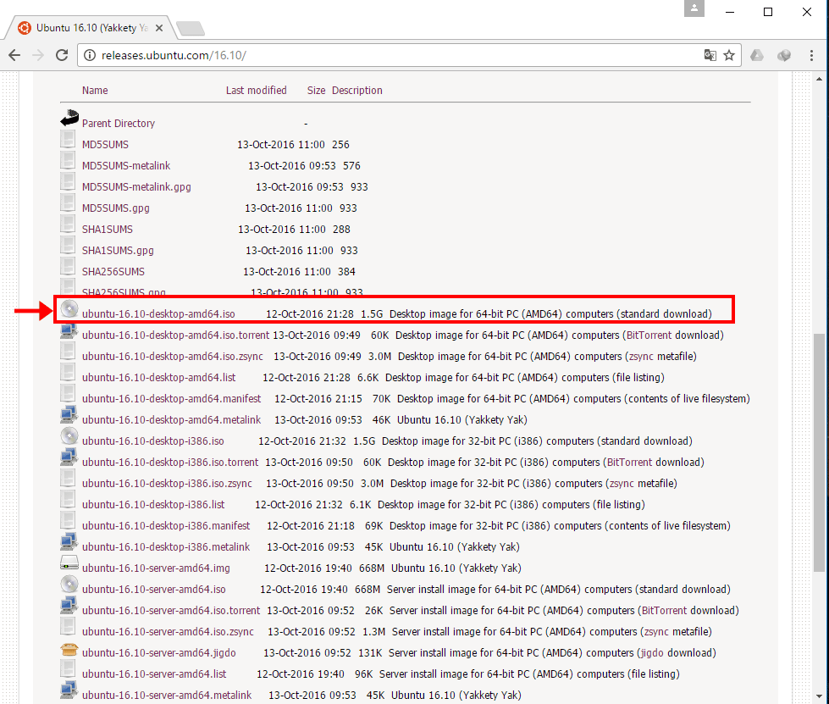
Task: Click the disc icon for ubuntu-16.10-server-amd64.iso
Action: [69, 584]
